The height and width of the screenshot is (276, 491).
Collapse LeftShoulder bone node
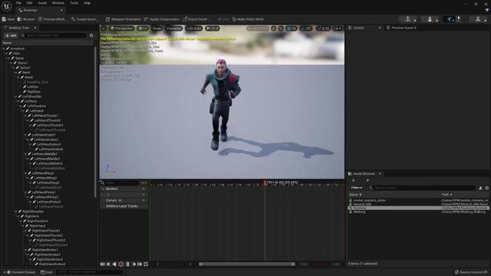[x=16, y=97]
